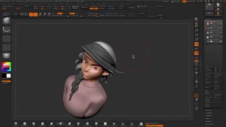Click the AAHalf icon
This screenshot has width=226, height=127.
click(x=196, y=39)
